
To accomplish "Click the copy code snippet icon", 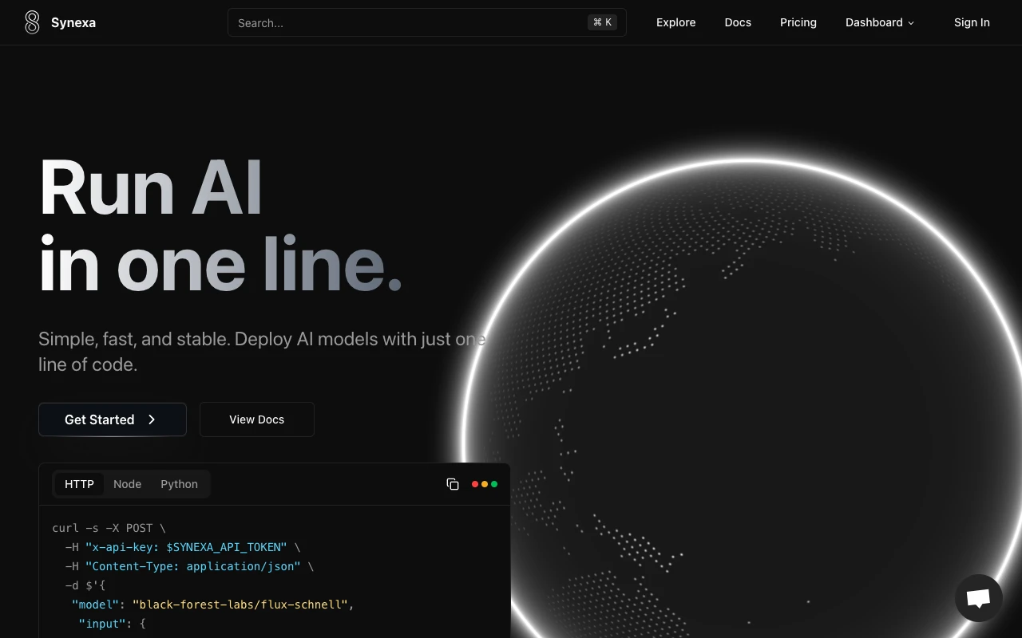I will click(453, 484).
